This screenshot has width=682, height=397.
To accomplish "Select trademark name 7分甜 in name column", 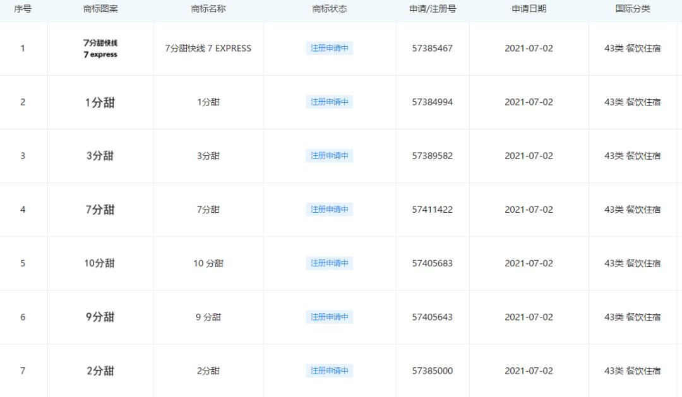I will [x=208, y=210].
